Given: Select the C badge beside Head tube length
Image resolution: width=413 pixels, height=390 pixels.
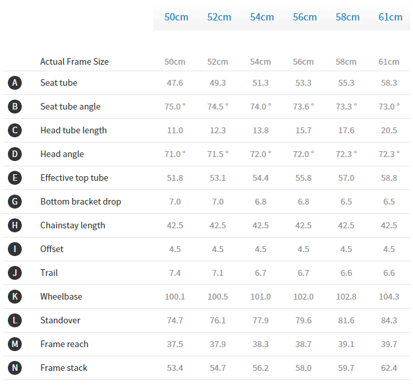Looking at the screenshot, I should [x=15, y=131].
